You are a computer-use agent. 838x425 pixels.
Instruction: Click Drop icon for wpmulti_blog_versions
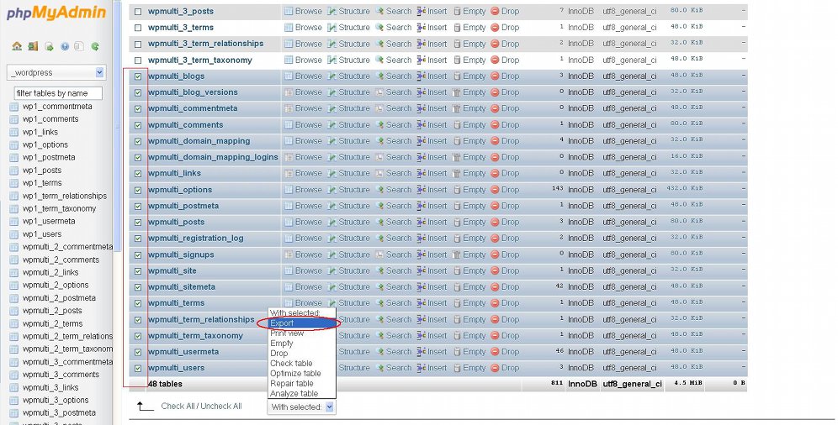(495, 92)
